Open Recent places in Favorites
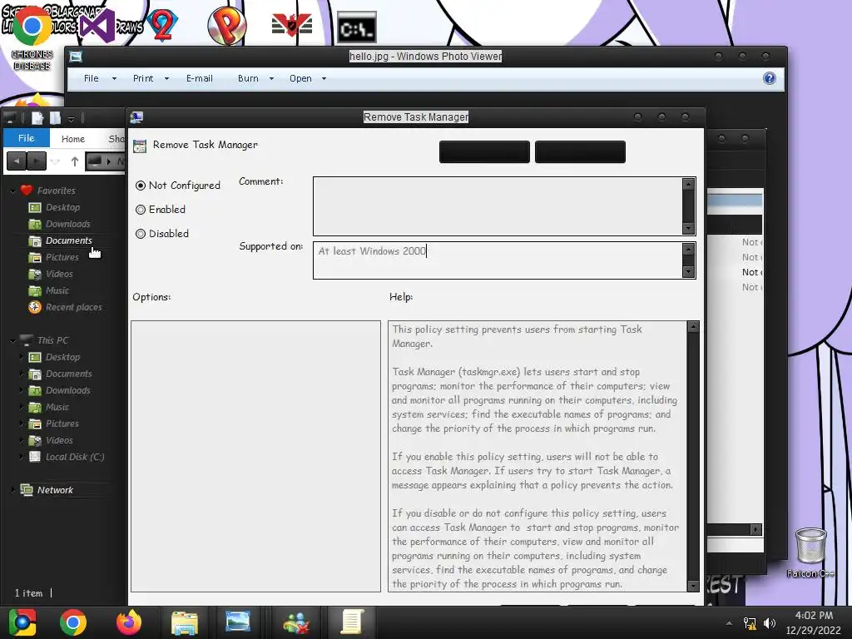 click(73, 307)
